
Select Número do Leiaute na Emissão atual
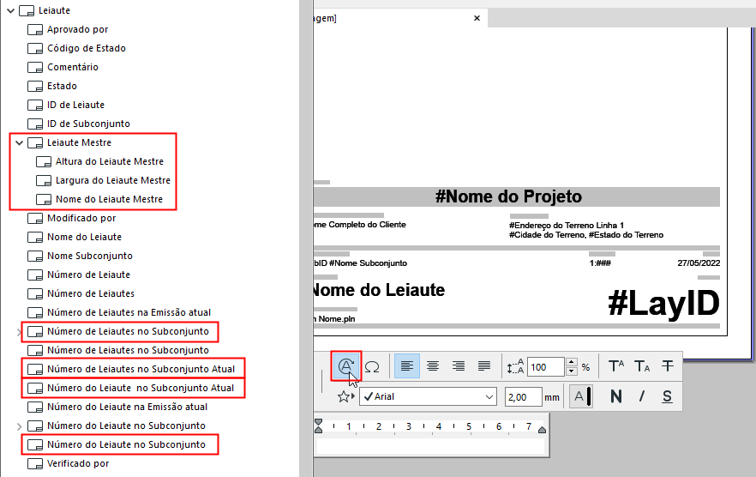click(x=127, y=407)
